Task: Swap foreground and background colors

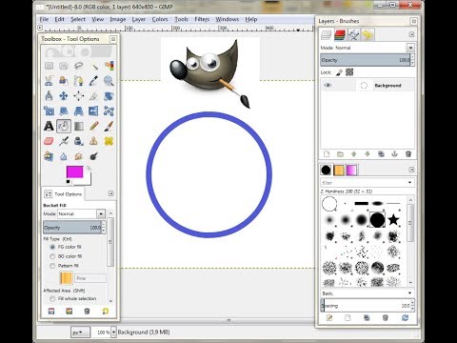Action: [89, 169]
